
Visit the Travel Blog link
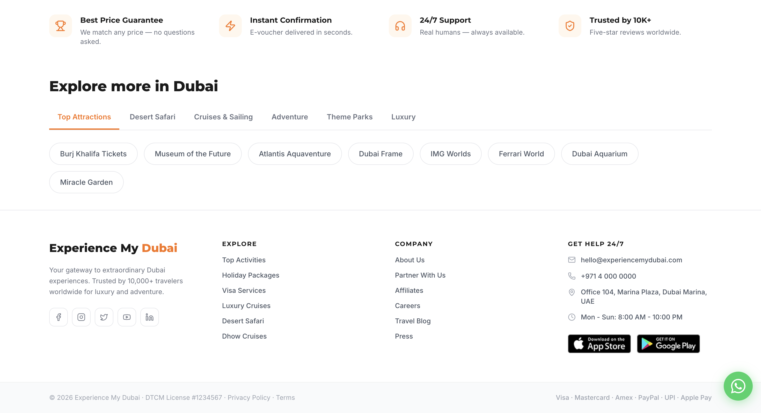pyautogui.click(x=413, y=321)
